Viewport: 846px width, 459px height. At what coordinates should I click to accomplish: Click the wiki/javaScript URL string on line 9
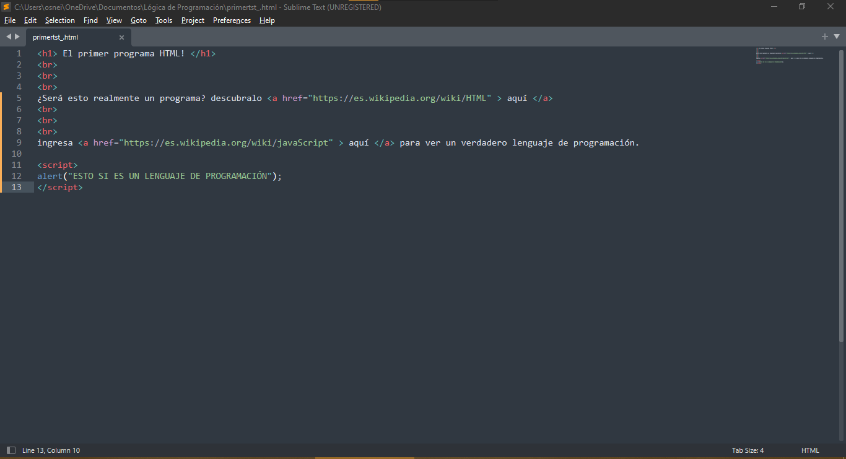tap(226, 142)
